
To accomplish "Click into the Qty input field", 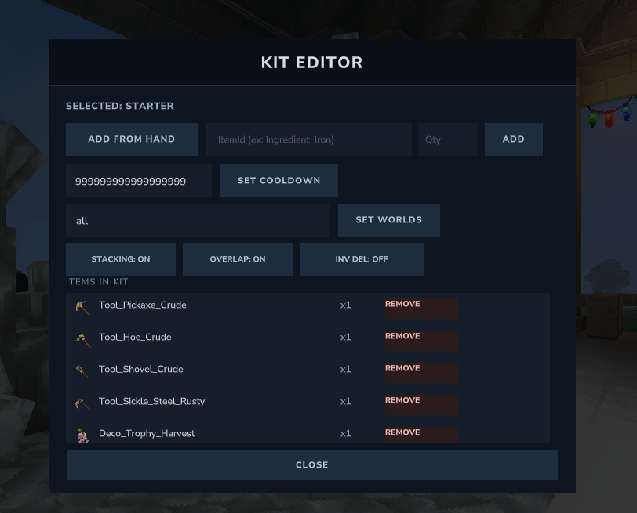I will click(447, 139).
